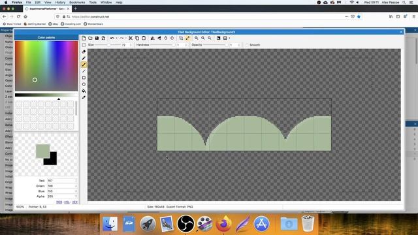418x235 pixels.
Task: Rotate the image counter-clockwise
Action: click(165, 38)
